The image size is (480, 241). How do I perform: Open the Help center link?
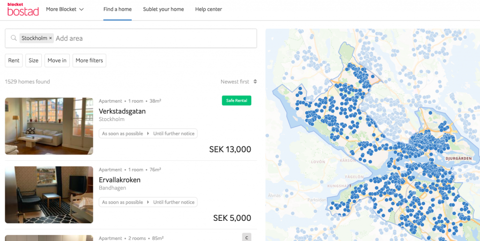(209, 9)
